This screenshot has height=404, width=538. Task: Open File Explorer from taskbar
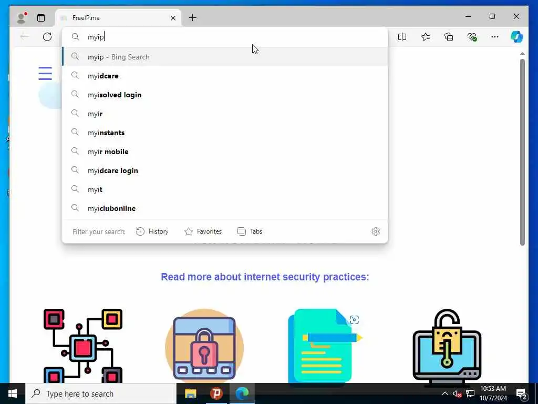pos(190,393)
